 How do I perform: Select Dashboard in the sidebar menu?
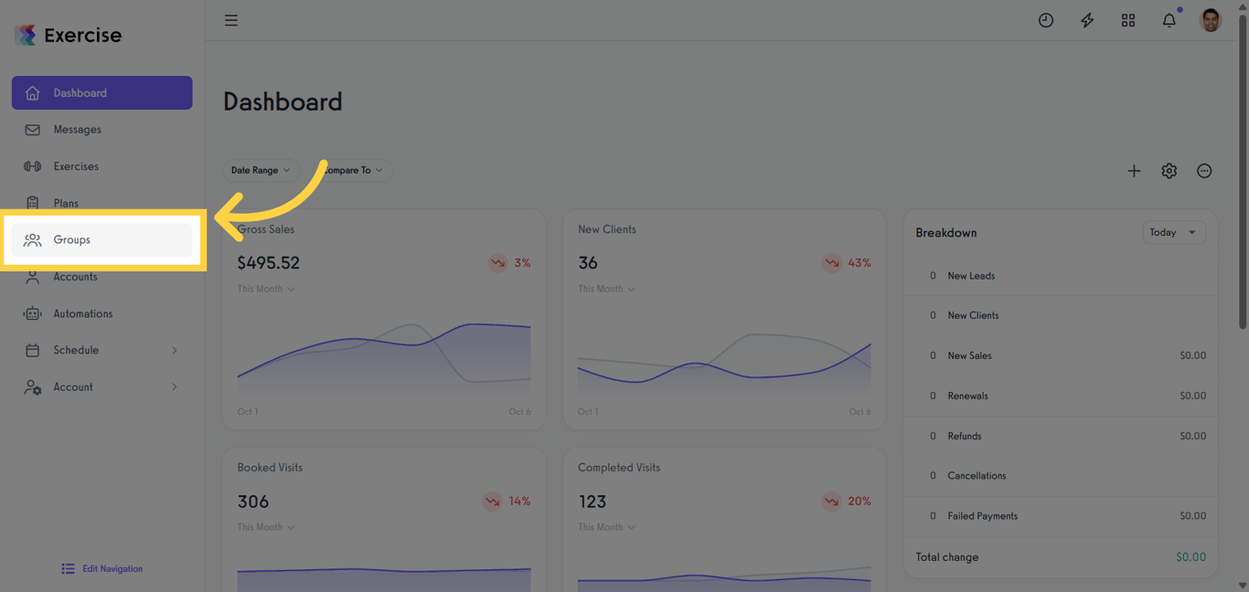(x=80, y=92)
